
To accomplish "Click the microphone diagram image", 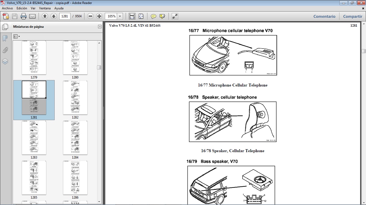I will 233,55.
